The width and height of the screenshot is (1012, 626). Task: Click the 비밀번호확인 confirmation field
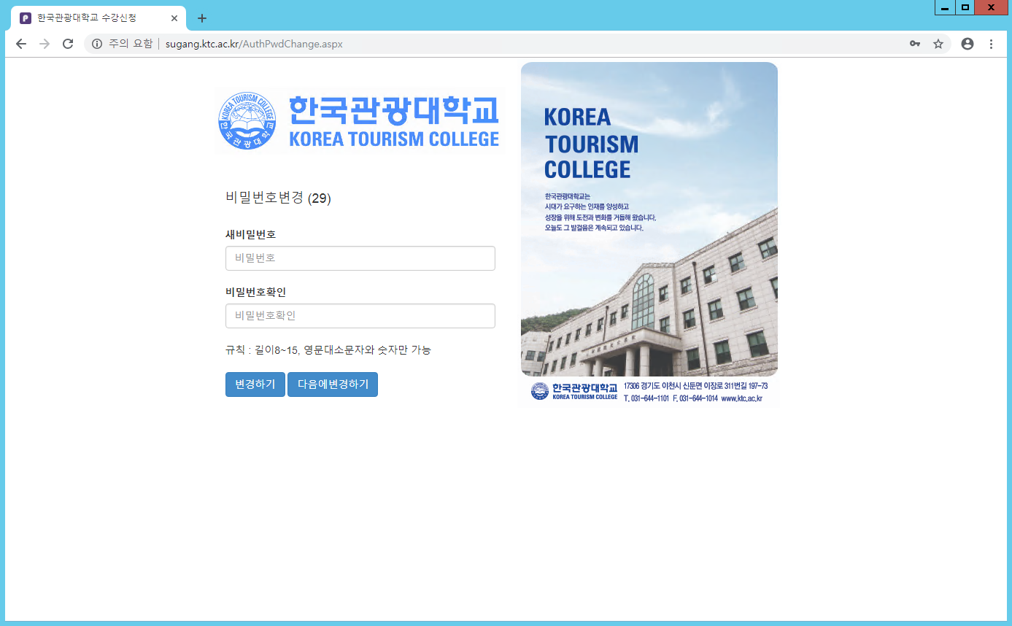(360, 315)
